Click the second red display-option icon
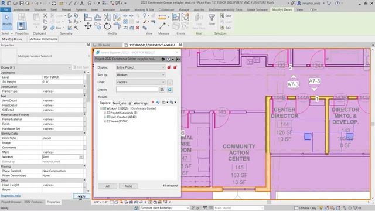375x211 pixels. pyautogui.click(x=175, y=67)
